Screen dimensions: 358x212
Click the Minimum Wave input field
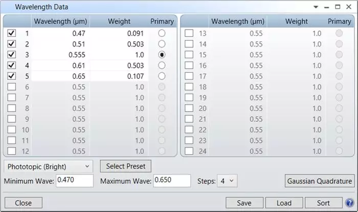point(74,181)
